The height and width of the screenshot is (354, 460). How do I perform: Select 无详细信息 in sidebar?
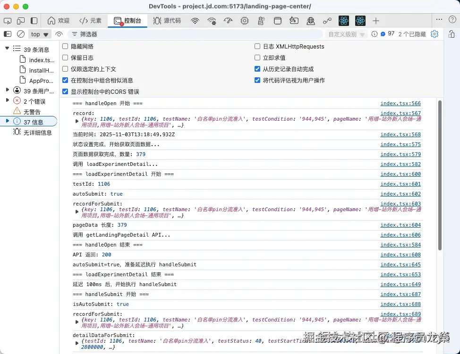coord(33,132)
